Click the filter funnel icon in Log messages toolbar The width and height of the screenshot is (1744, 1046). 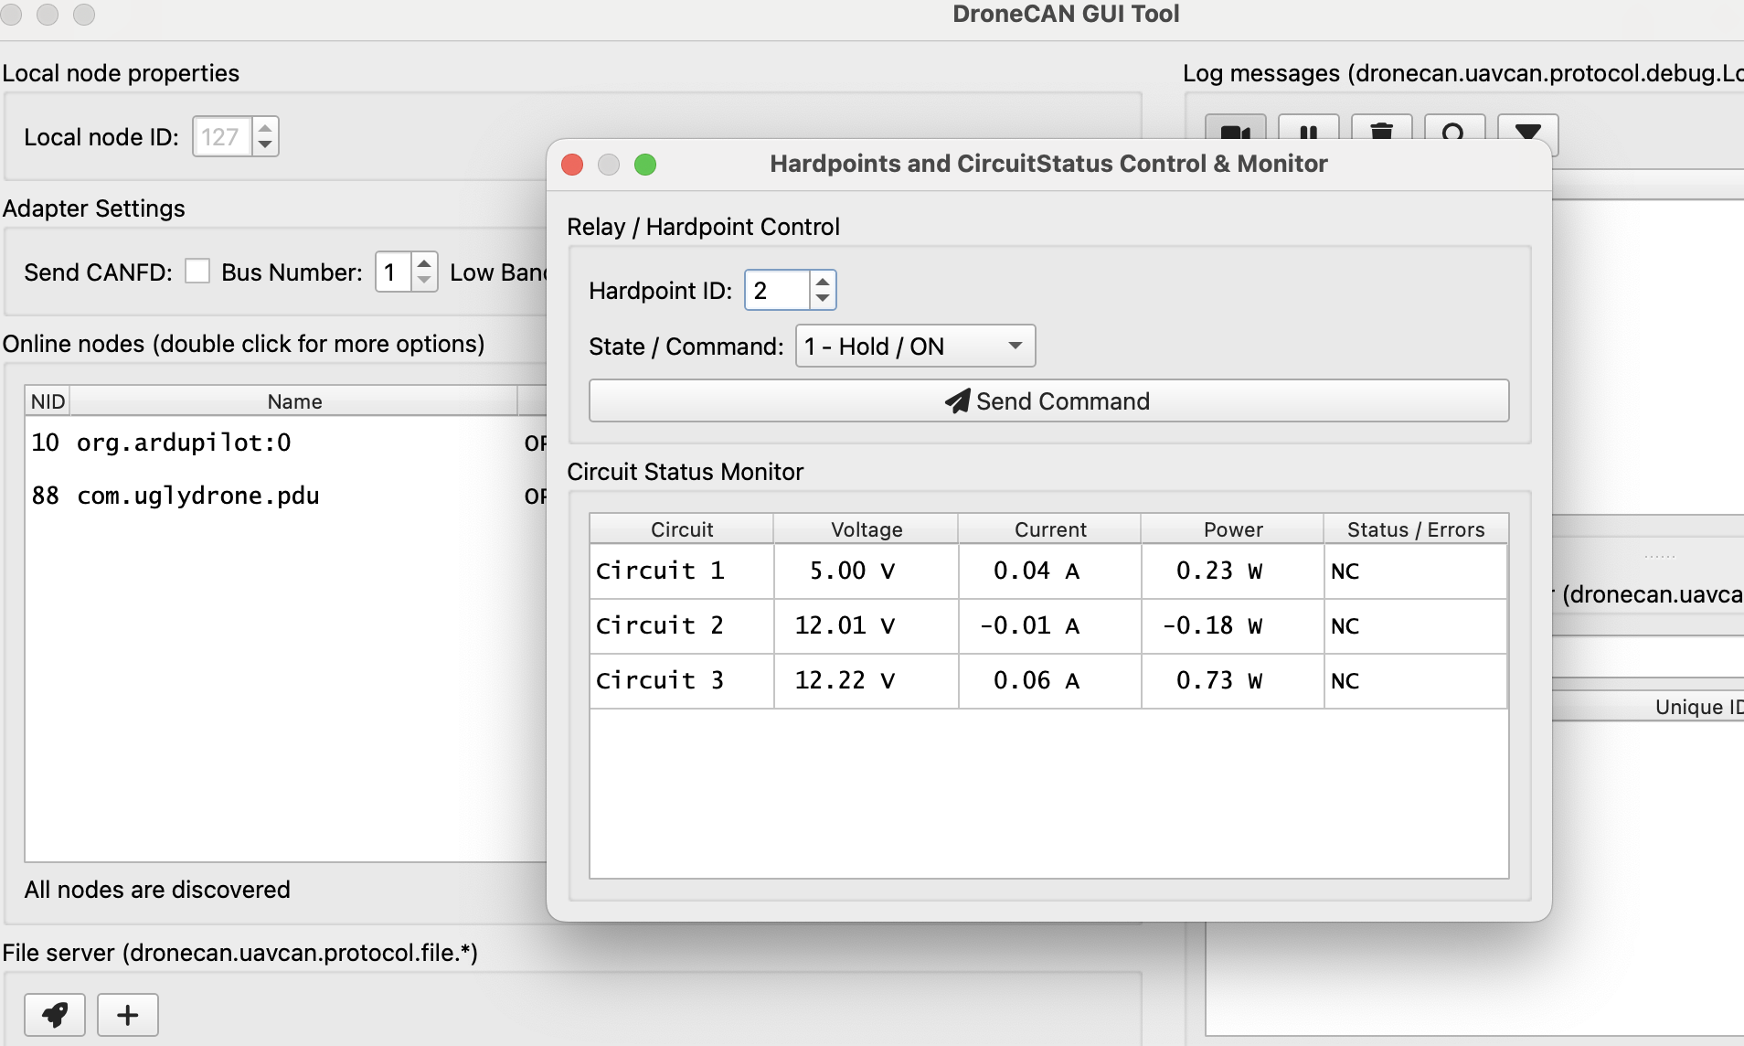click(1527, 133)
